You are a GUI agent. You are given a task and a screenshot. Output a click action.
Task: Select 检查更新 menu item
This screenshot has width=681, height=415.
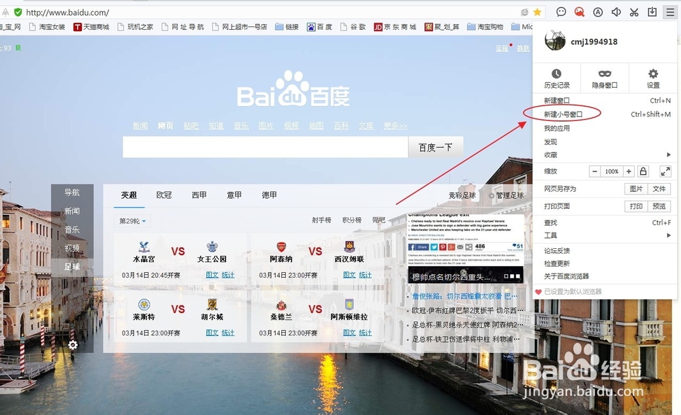[605, 264]
